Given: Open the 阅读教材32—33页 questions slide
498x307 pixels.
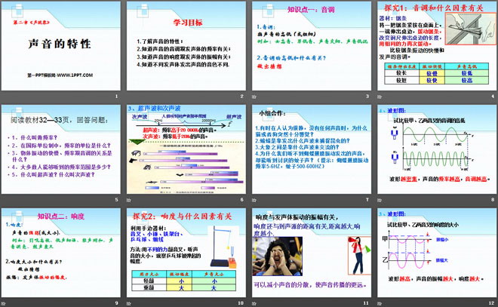Looking at the screenshot, I should [x=62, y=151].
